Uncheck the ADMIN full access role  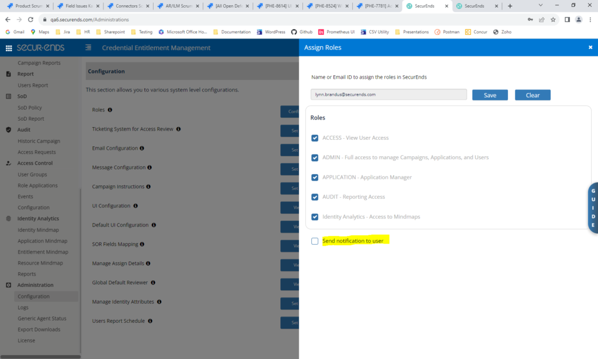point(315,157)
